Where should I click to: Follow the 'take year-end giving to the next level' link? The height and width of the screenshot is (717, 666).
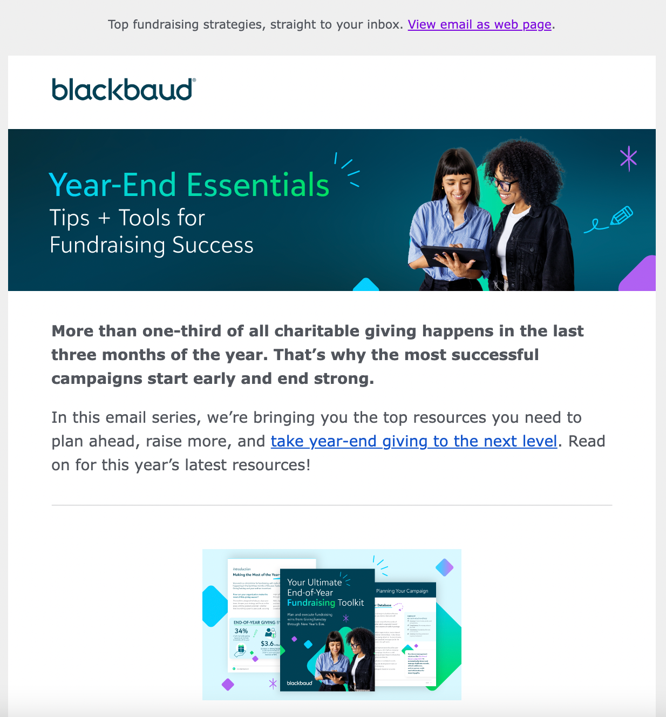[x=414, y=442]
